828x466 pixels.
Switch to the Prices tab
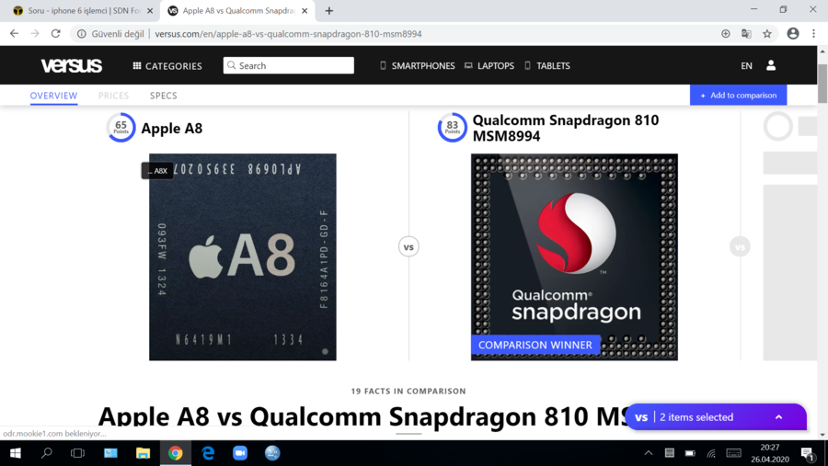click(113, 96)
